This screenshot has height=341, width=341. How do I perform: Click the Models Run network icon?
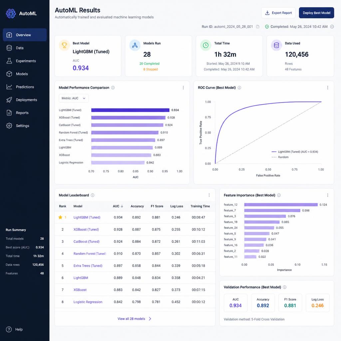(x=135, y=45)
